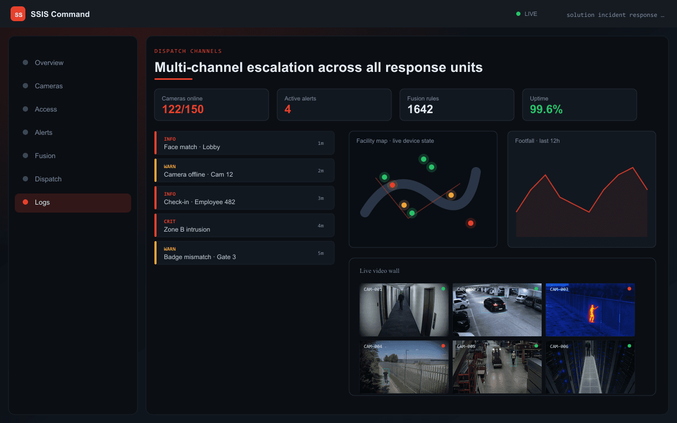Click the rightmost orange device dot on map
Image resolution: width=677 pixels, height=423 pixels.
tap(451, 195)
